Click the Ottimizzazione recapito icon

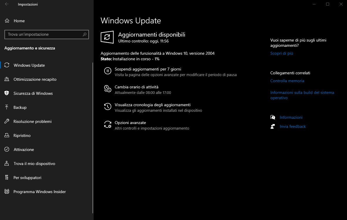pyautogui.click(x=7, y=79)
